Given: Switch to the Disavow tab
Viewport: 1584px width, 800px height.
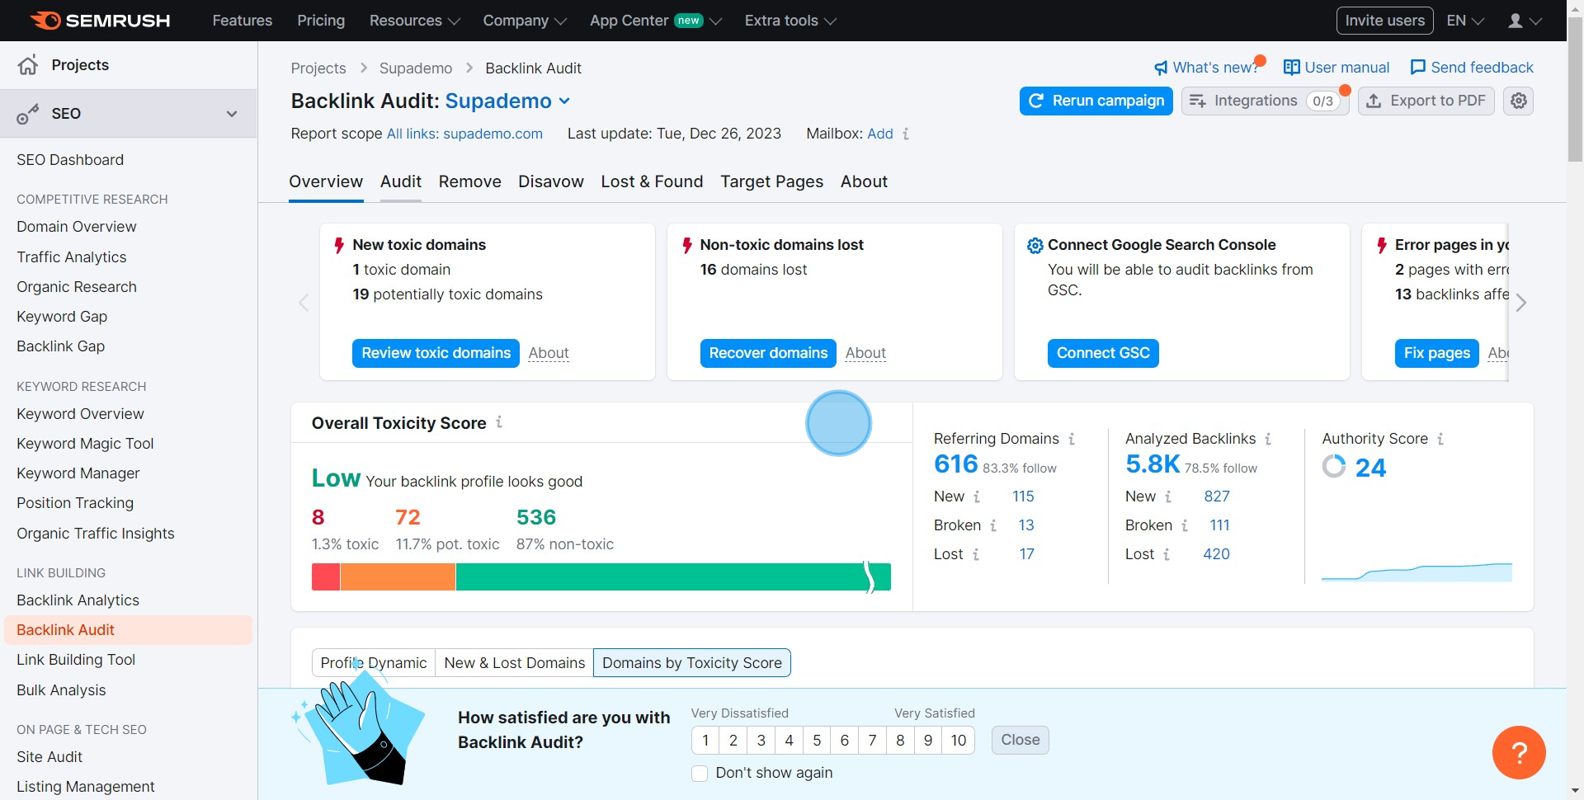Looking at the screenshot, I should (551, 181).
